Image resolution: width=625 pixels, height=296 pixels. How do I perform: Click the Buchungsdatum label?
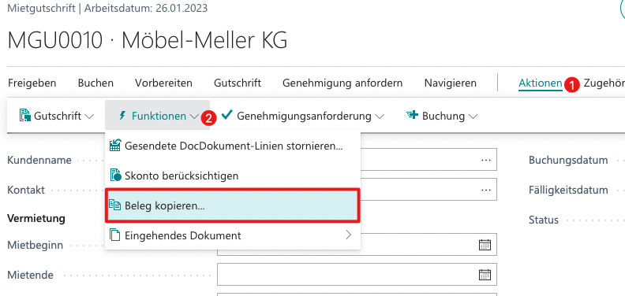(x=568, y=160)
